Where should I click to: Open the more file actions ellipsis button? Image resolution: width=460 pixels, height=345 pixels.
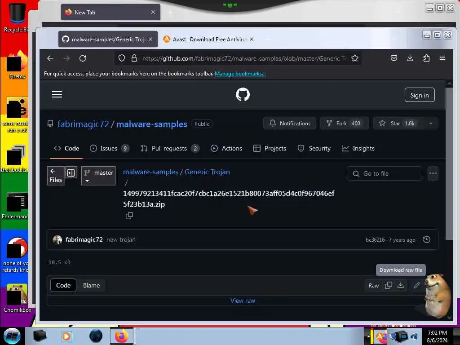coord(433,173)
